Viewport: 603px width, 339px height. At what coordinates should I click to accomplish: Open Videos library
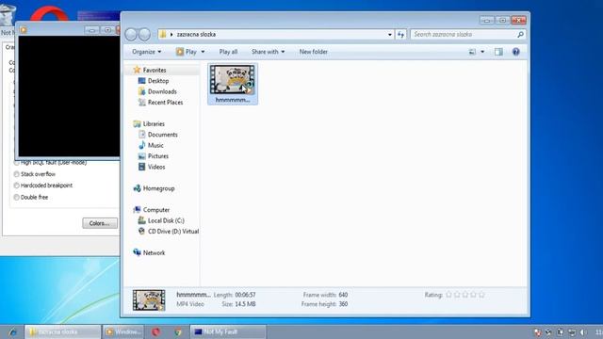coord(156,167)
